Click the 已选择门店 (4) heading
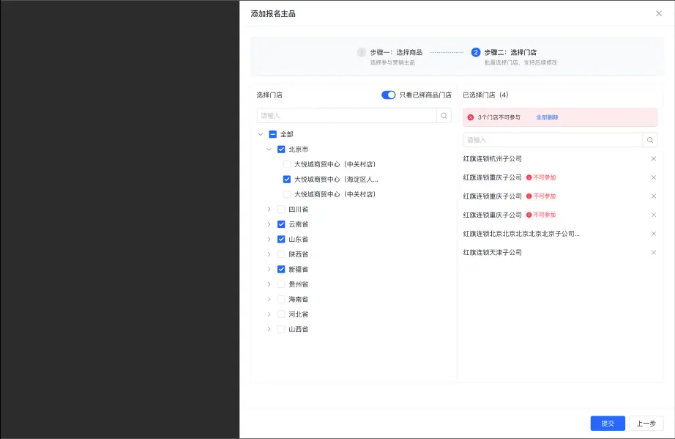 tap(485, 95)
